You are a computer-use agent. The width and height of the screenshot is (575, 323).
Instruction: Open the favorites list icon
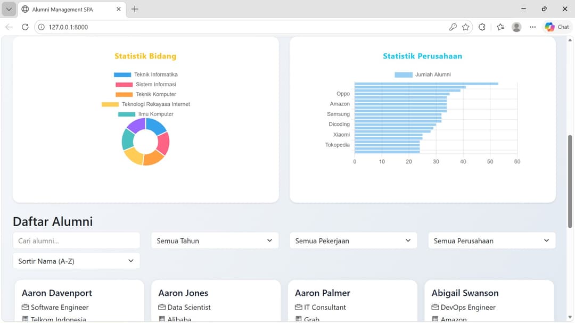[500, 27]
